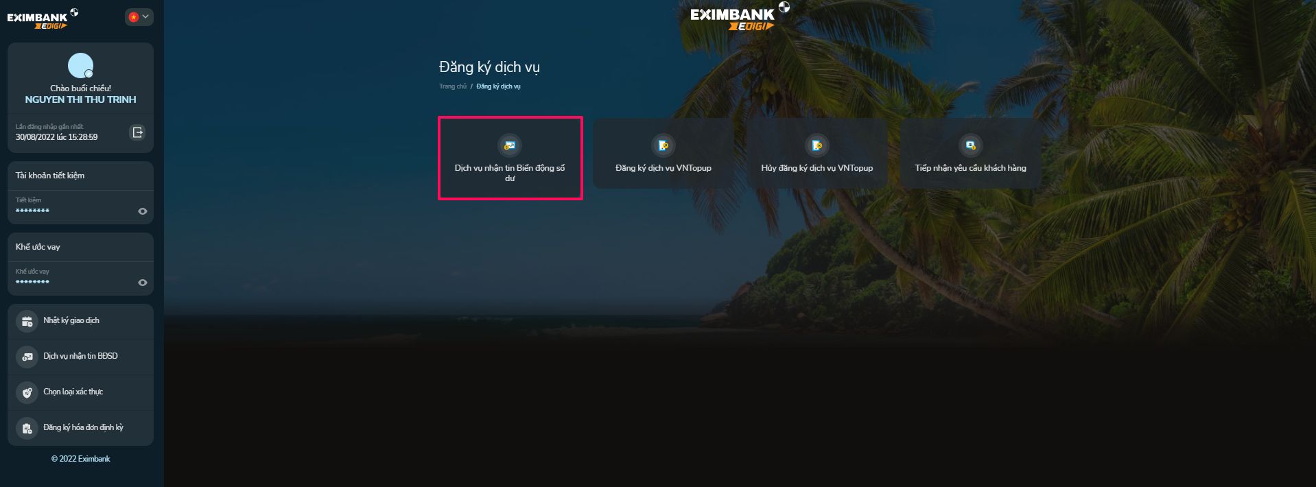Viewport: 1316px width, 487px height.
Task: Expand the Khế ước vay section
Action: click(x=80, y=247)
